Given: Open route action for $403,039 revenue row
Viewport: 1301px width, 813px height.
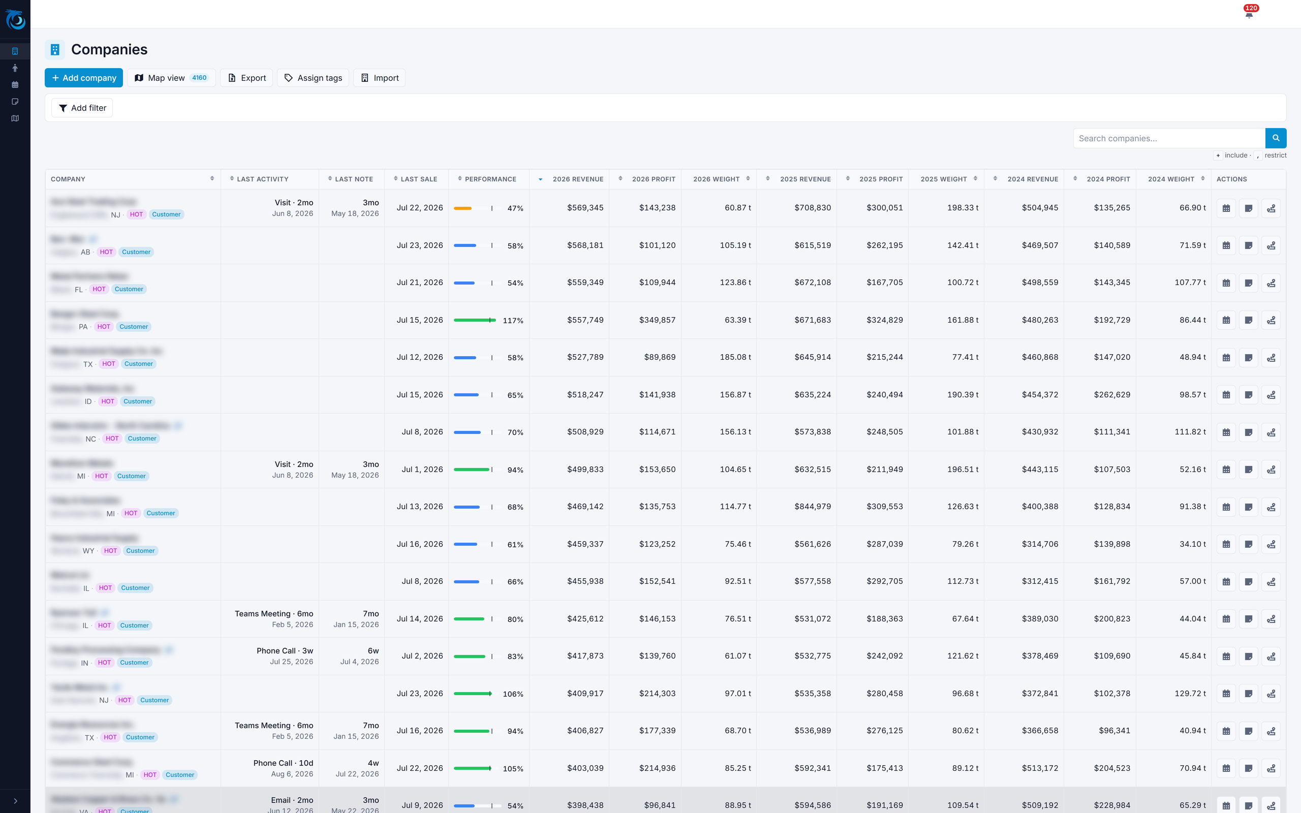Looking at the screenshot, I should point(1271,769).
